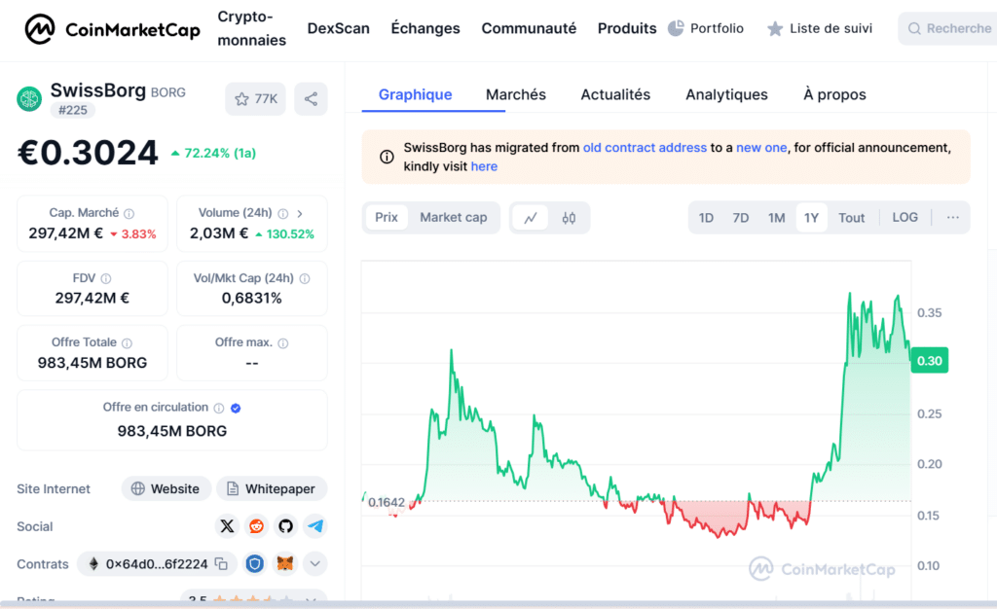This screenshot has height=609, width=997.
Task: Open the Telegram social link
Action: [x=315, y=525]
